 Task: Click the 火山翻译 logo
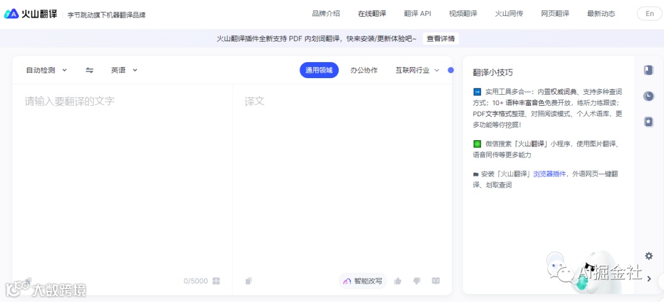(31, 14)
